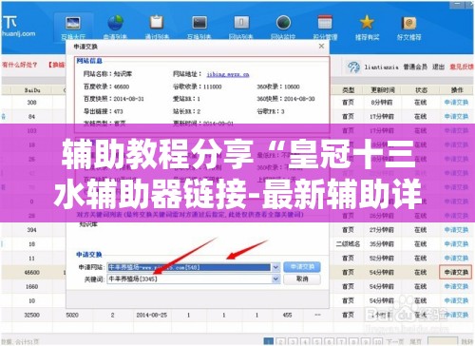Click the BaiDu column header
This screenshot has width=475, height=346.
click(x=32, y=90)
